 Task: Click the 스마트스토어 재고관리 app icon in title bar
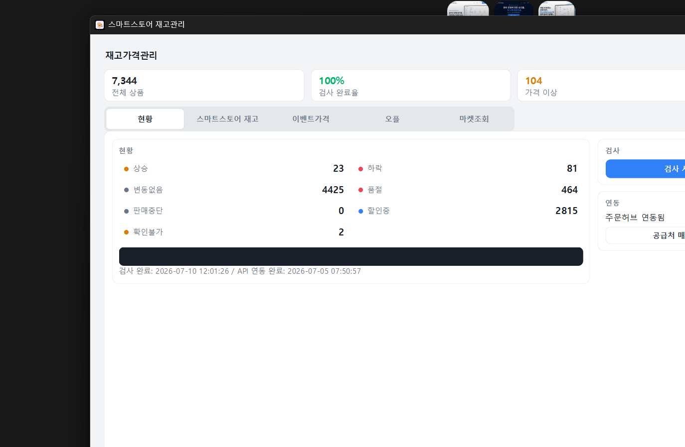pyautogui.click(x=100, y=24)
